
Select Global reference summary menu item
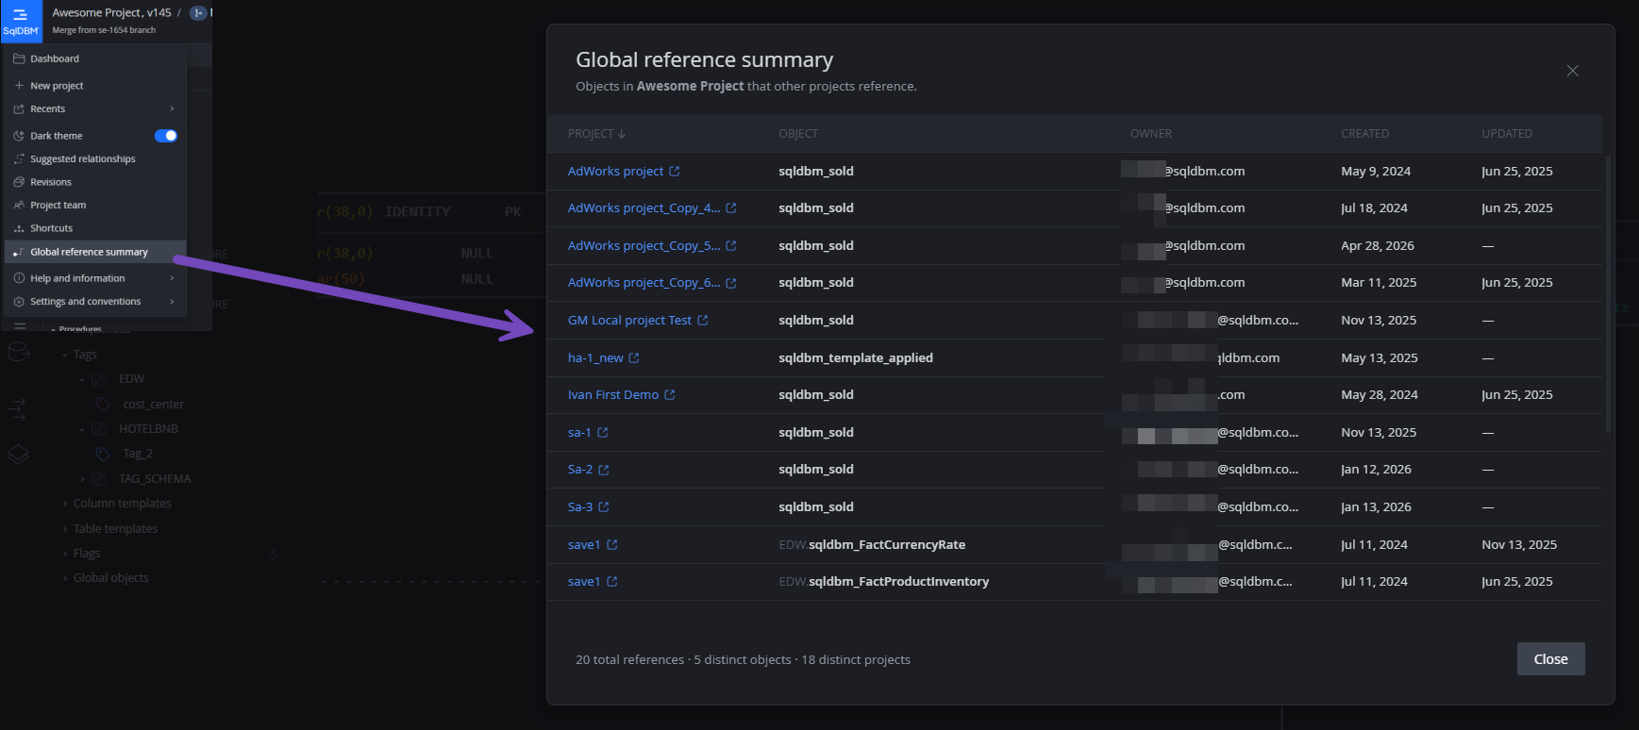[95, 252]
